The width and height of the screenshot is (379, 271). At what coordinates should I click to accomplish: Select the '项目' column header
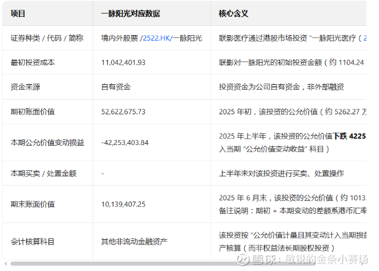click(18, 14)
